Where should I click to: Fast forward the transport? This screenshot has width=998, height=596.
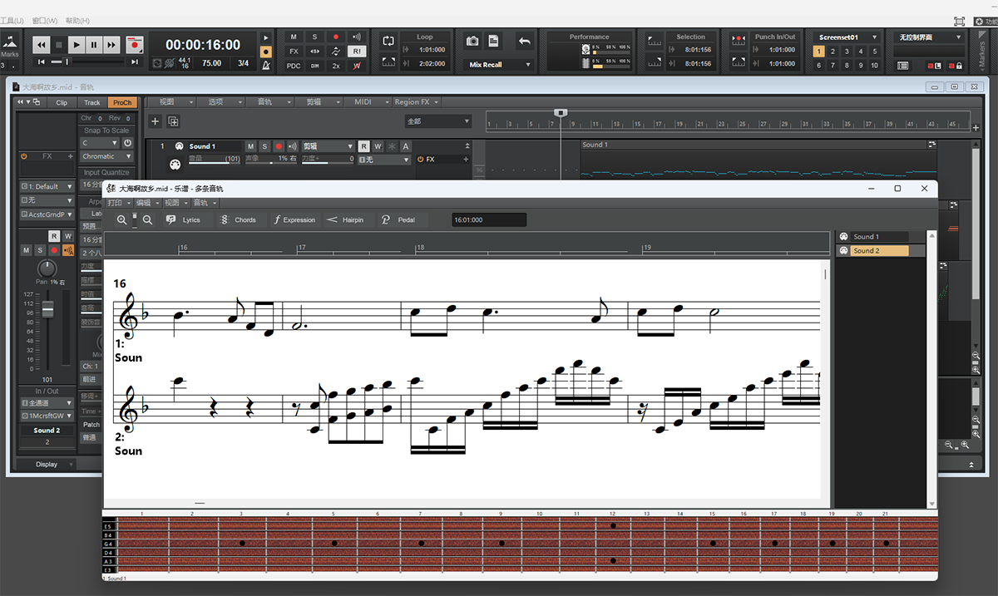pos(112,45)
